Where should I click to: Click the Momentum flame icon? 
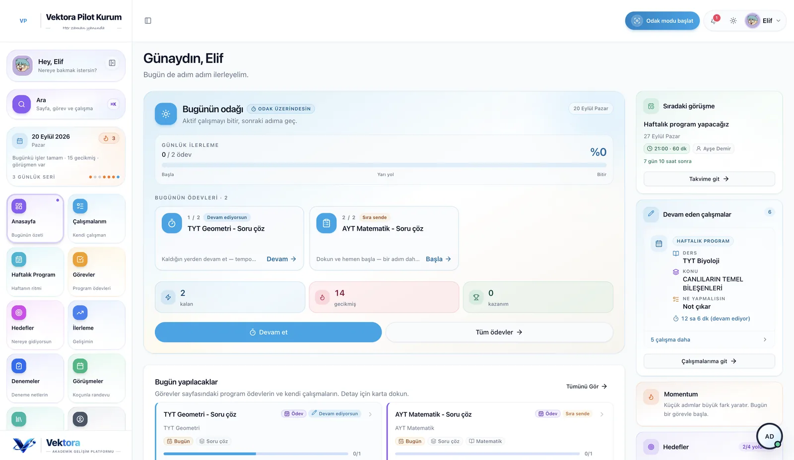coord(651,397)
